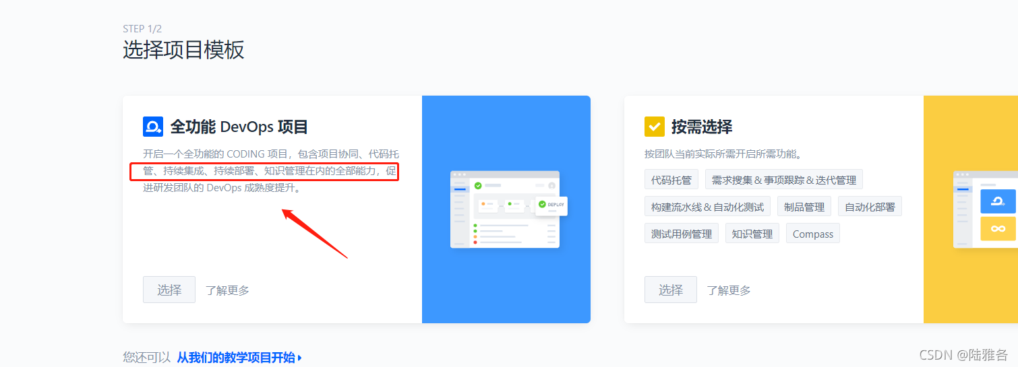
Task: Select the 测试用例管理 feature tag
Action: 682,234
